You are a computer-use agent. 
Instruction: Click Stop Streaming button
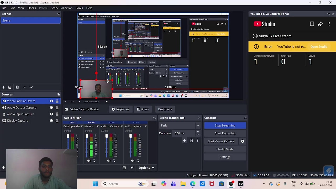pyautogui.click(x=225, y=125)
